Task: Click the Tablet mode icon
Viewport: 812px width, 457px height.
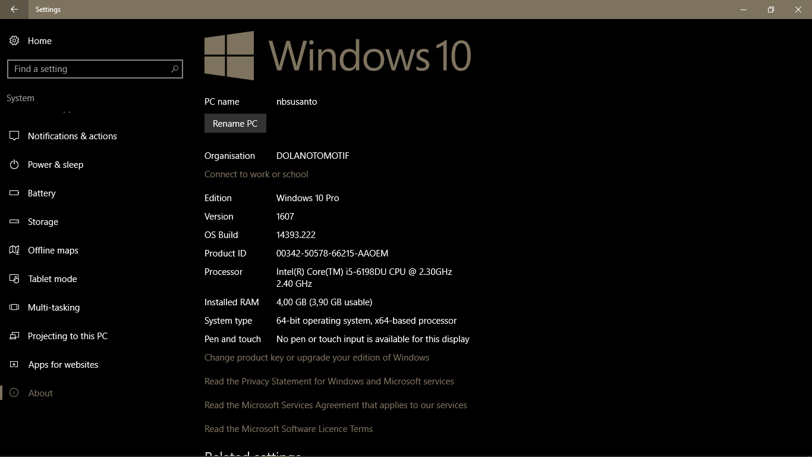Action: click(14, 279)
